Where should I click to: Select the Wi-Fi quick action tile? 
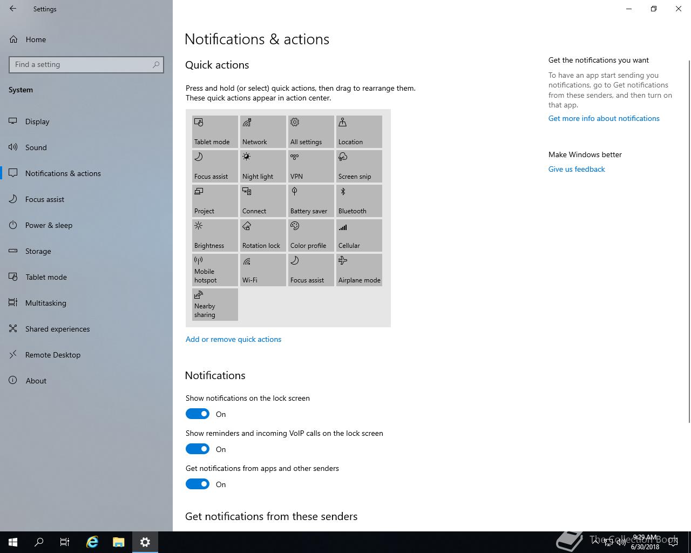tap(263, 270)
